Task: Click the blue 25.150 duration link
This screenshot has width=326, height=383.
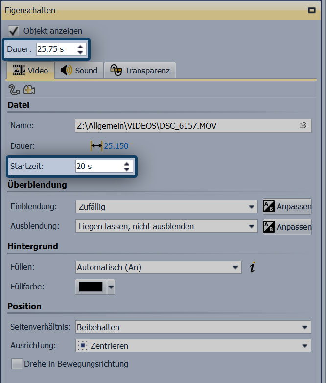Action: (116, 146)
